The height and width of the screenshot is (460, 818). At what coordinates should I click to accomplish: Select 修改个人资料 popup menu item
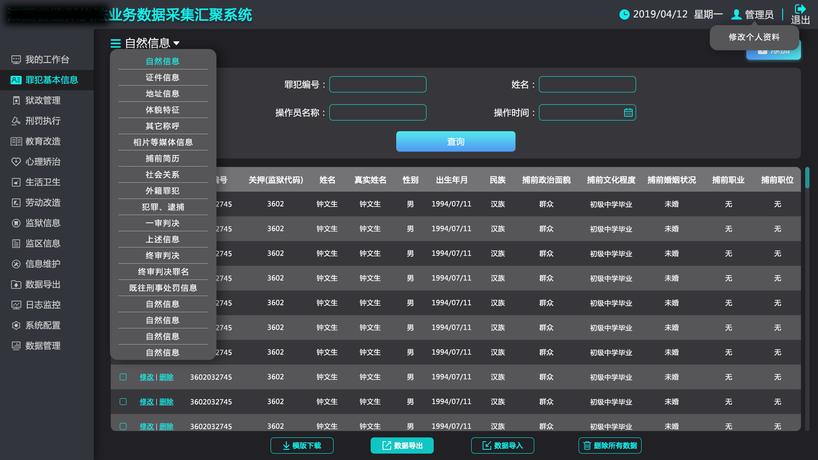coord(754,37)
